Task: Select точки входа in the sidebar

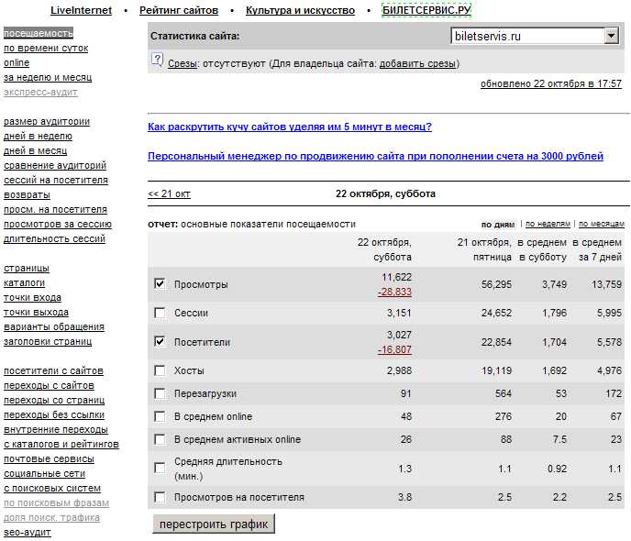Action: tap(33, 298)
